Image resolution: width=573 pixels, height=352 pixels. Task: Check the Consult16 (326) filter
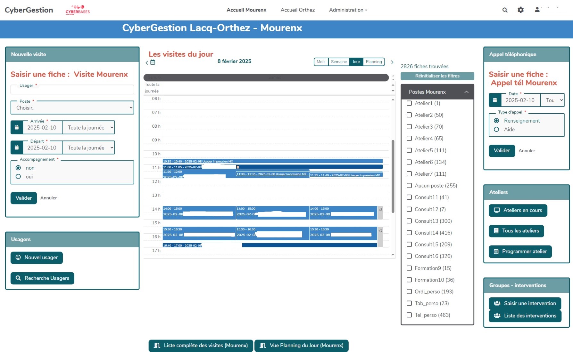coord(409,256)
